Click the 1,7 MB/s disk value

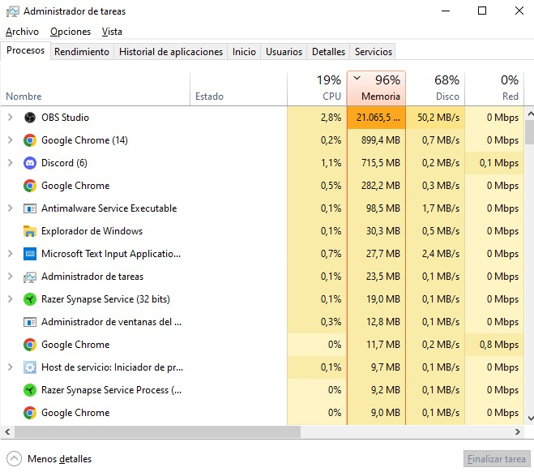point(441,208)
